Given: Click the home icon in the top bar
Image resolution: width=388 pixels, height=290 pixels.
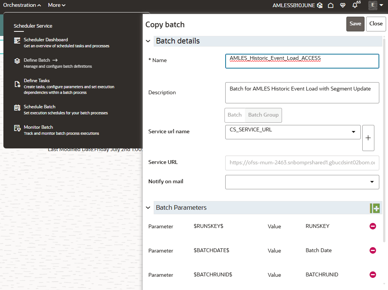Looking at the screenshot, I should pos(331,5).
